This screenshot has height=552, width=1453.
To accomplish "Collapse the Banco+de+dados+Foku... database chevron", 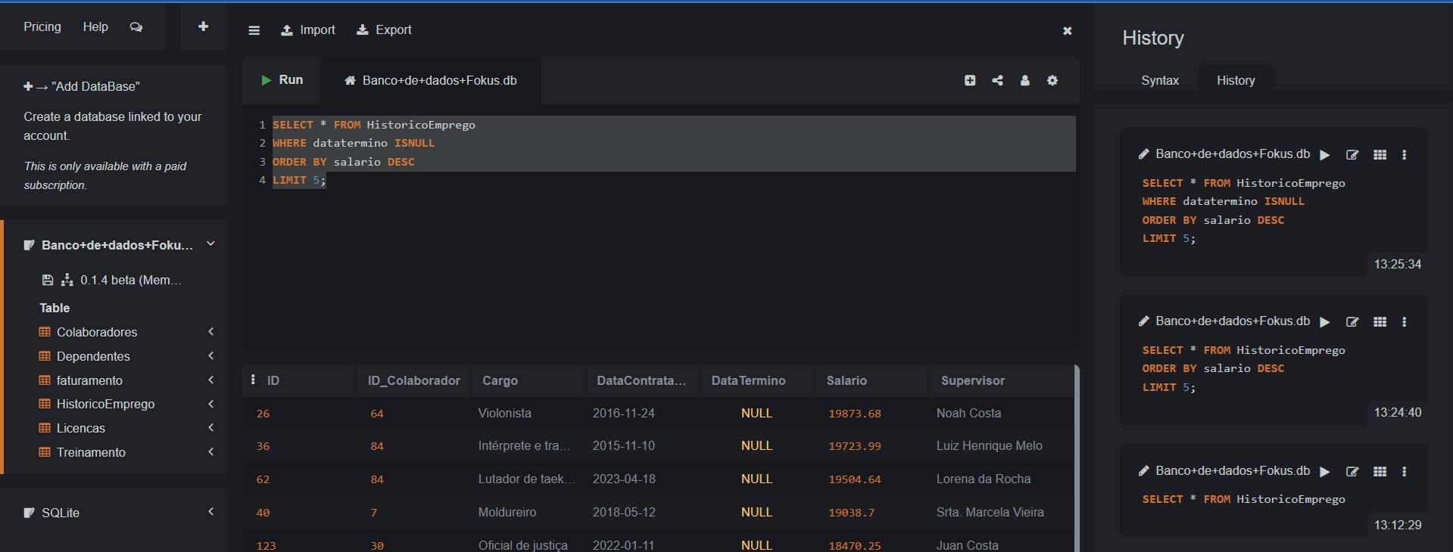I will pyautogui.click(x=210, y=243).
